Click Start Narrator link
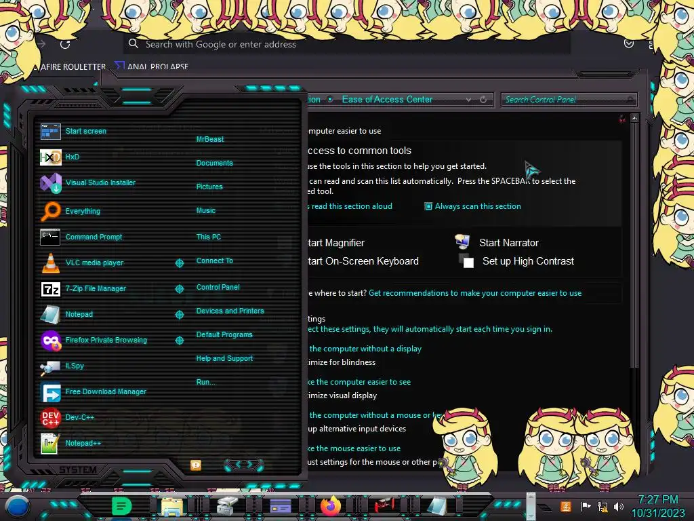This screenshot has height=521, width=694. click(x=508, y=243)
